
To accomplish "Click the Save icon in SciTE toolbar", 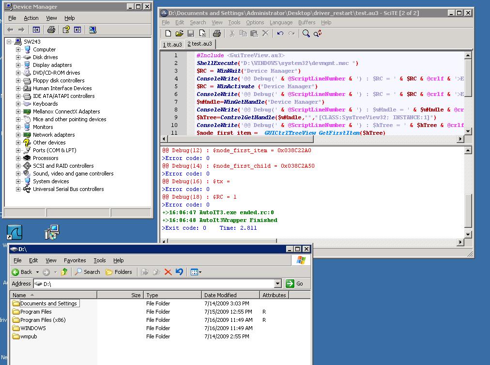I will [x=191, y=33].
